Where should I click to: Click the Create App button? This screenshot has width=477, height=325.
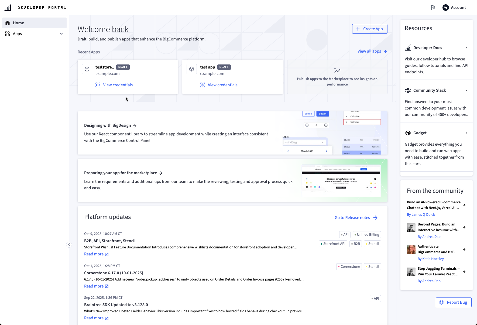(370, 29)
